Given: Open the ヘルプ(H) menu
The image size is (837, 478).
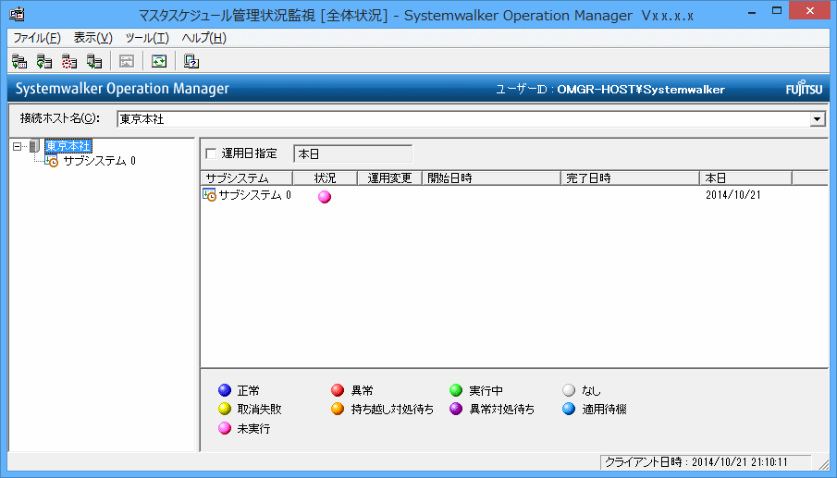Looking at the screenshot, I should (x=203, y=38).
